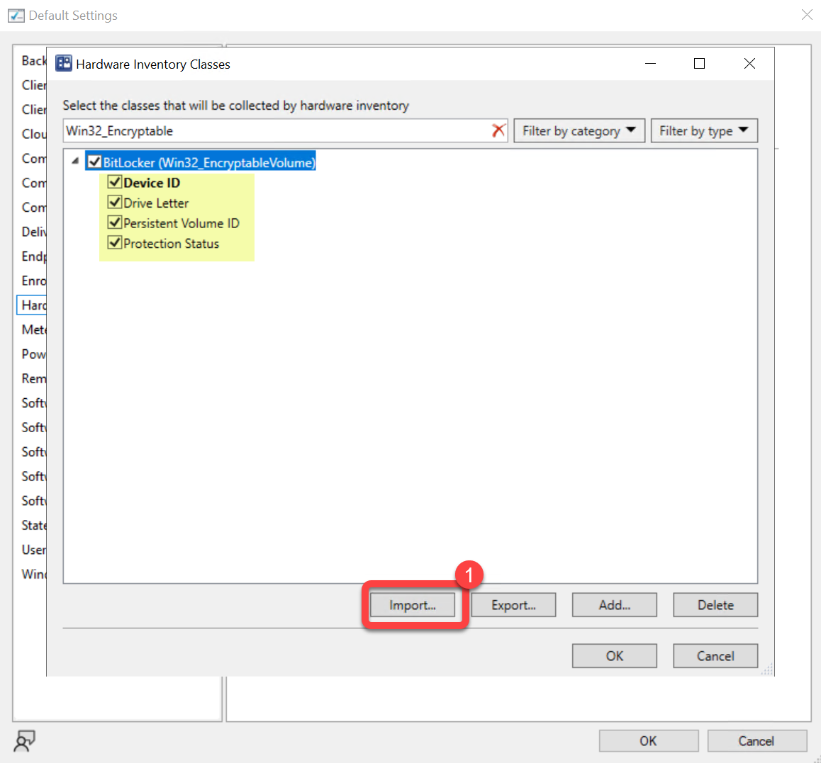Select the 'Win' item in settings list

pyautogui.click(x=33, y=574)
